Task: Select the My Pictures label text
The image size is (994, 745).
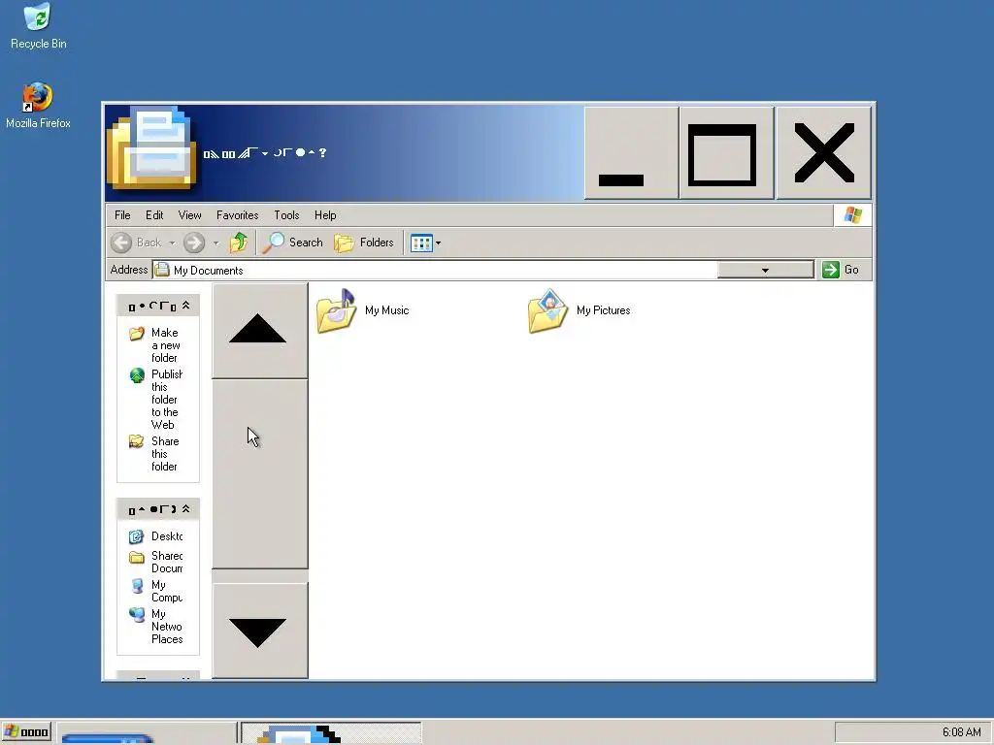Action: [x=604, y=310]
